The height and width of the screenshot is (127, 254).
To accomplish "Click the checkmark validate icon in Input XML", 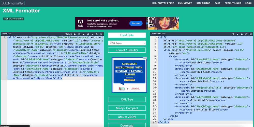I will coord(84,34).
